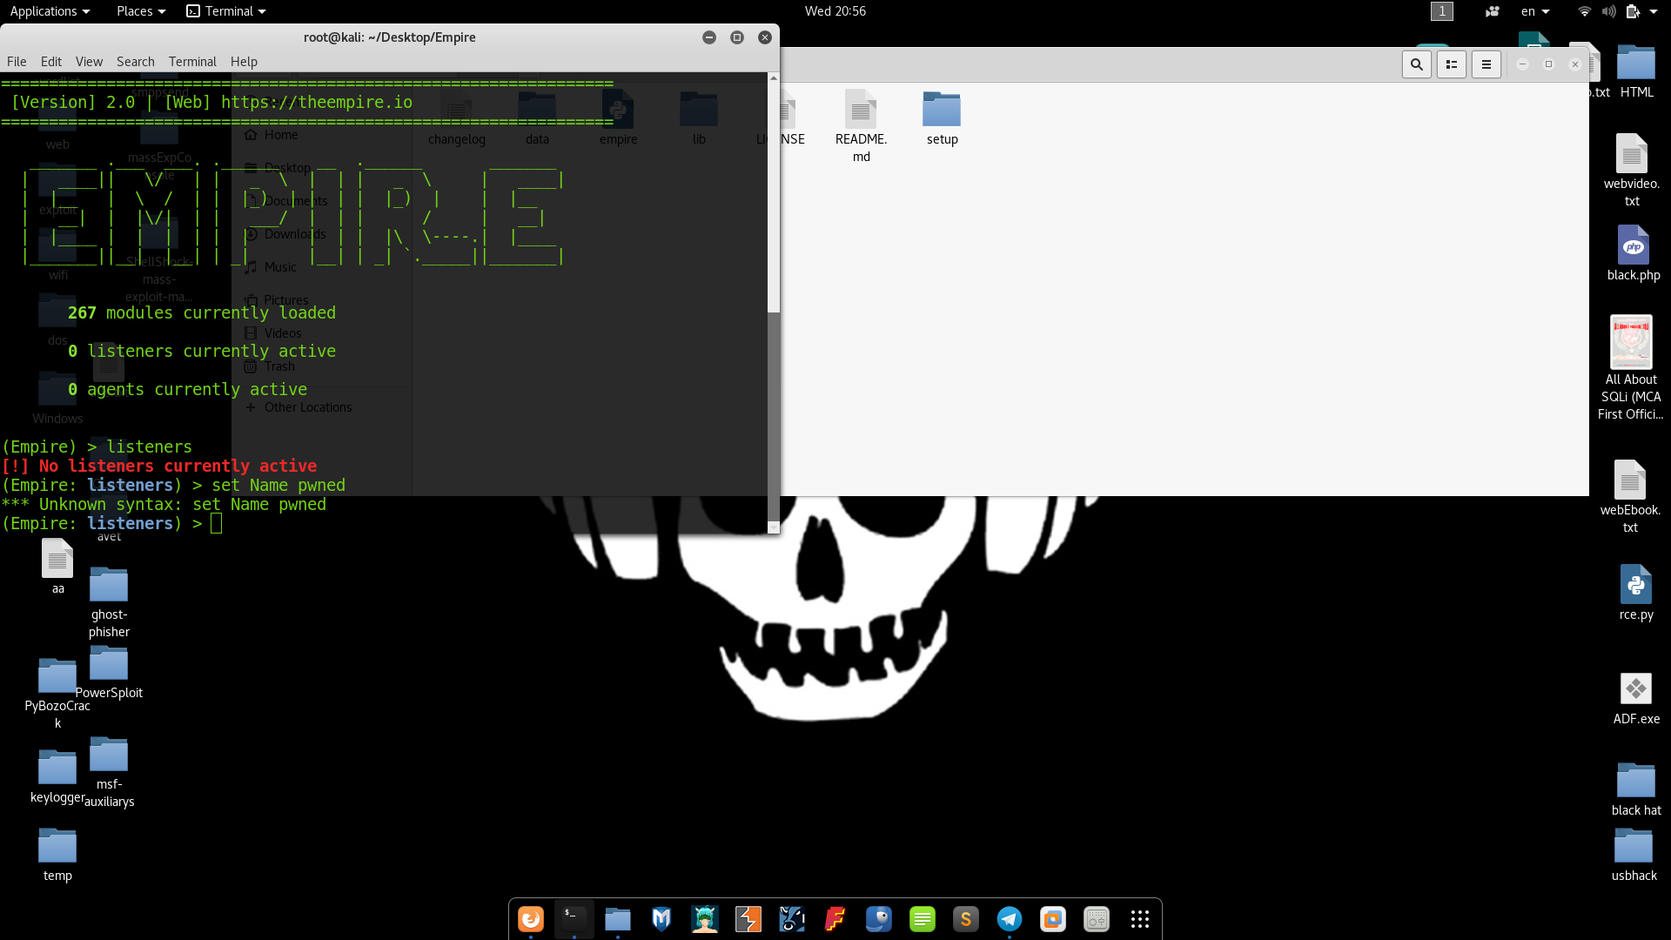Open the Places dropdown in the top panel
Screen dimensions: 1671x940
[133, 11]
